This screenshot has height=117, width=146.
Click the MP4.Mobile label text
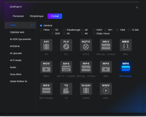pyautogui.click(x=126, y=76)
